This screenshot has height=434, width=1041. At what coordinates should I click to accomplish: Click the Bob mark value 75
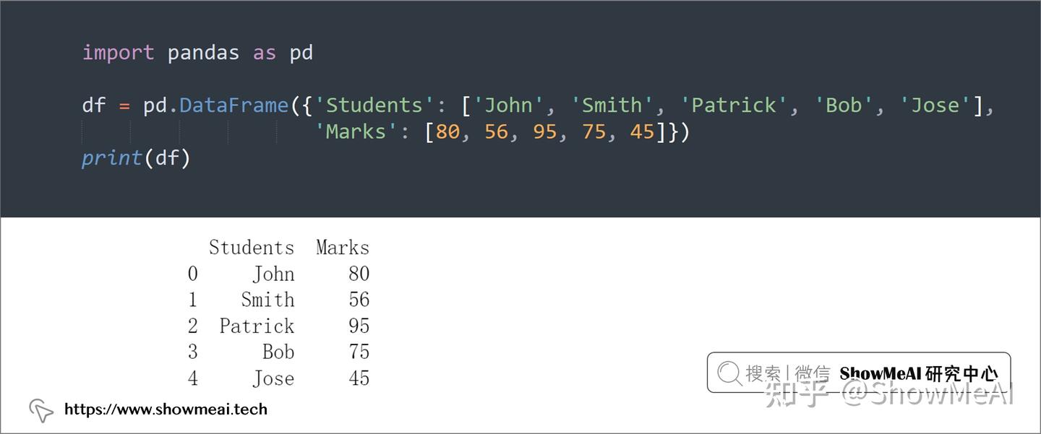pos(359,352)
